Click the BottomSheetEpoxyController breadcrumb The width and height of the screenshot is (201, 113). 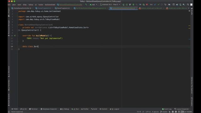69,5
